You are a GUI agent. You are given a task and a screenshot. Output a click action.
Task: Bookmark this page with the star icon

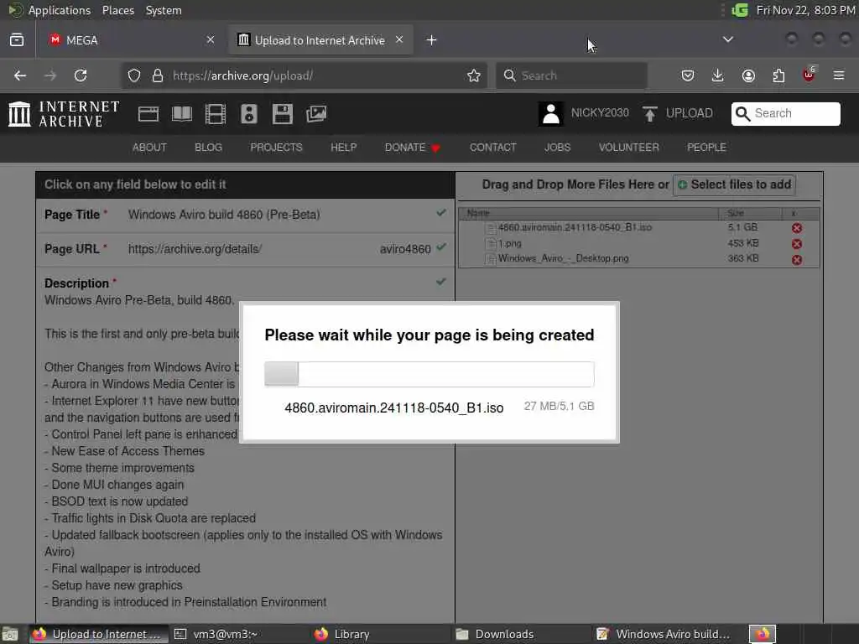(x=474, y=75)
